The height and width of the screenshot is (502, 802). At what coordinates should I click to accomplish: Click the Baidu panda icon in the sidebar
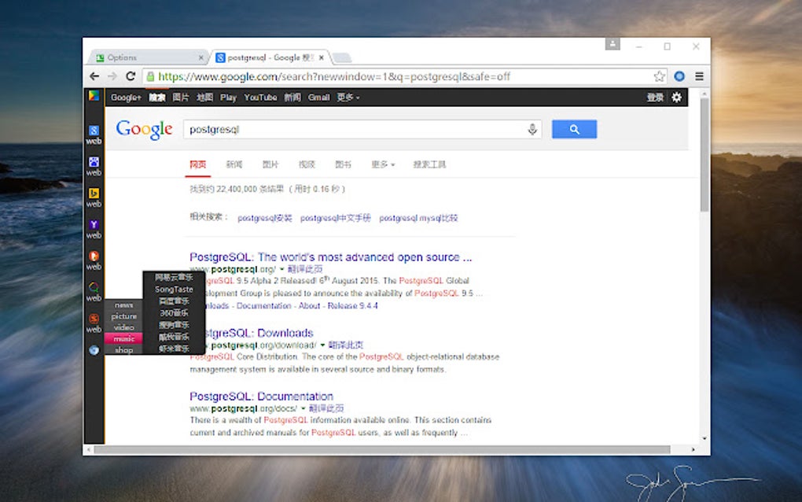click(x=93, y=161)
